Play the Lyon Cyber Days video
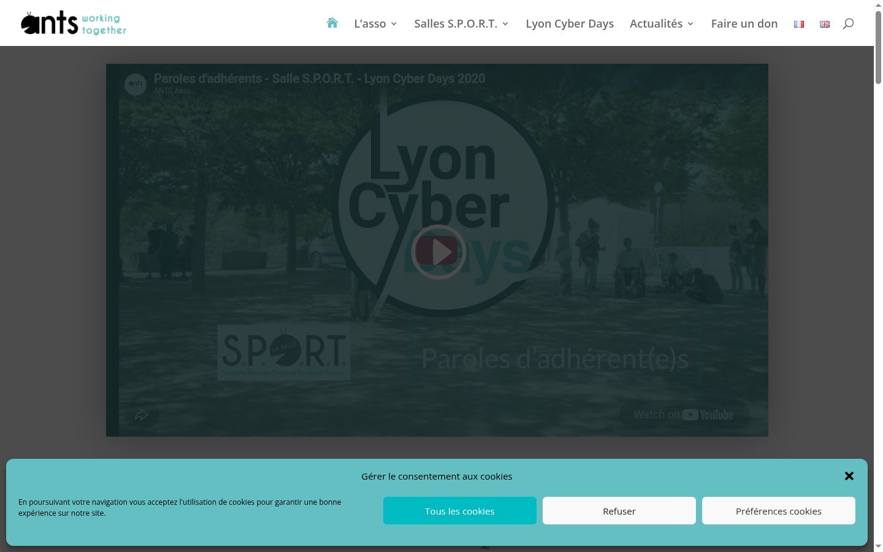Image resolution: width=883 pixels, height=552 pixels. [x=437, y=251]
